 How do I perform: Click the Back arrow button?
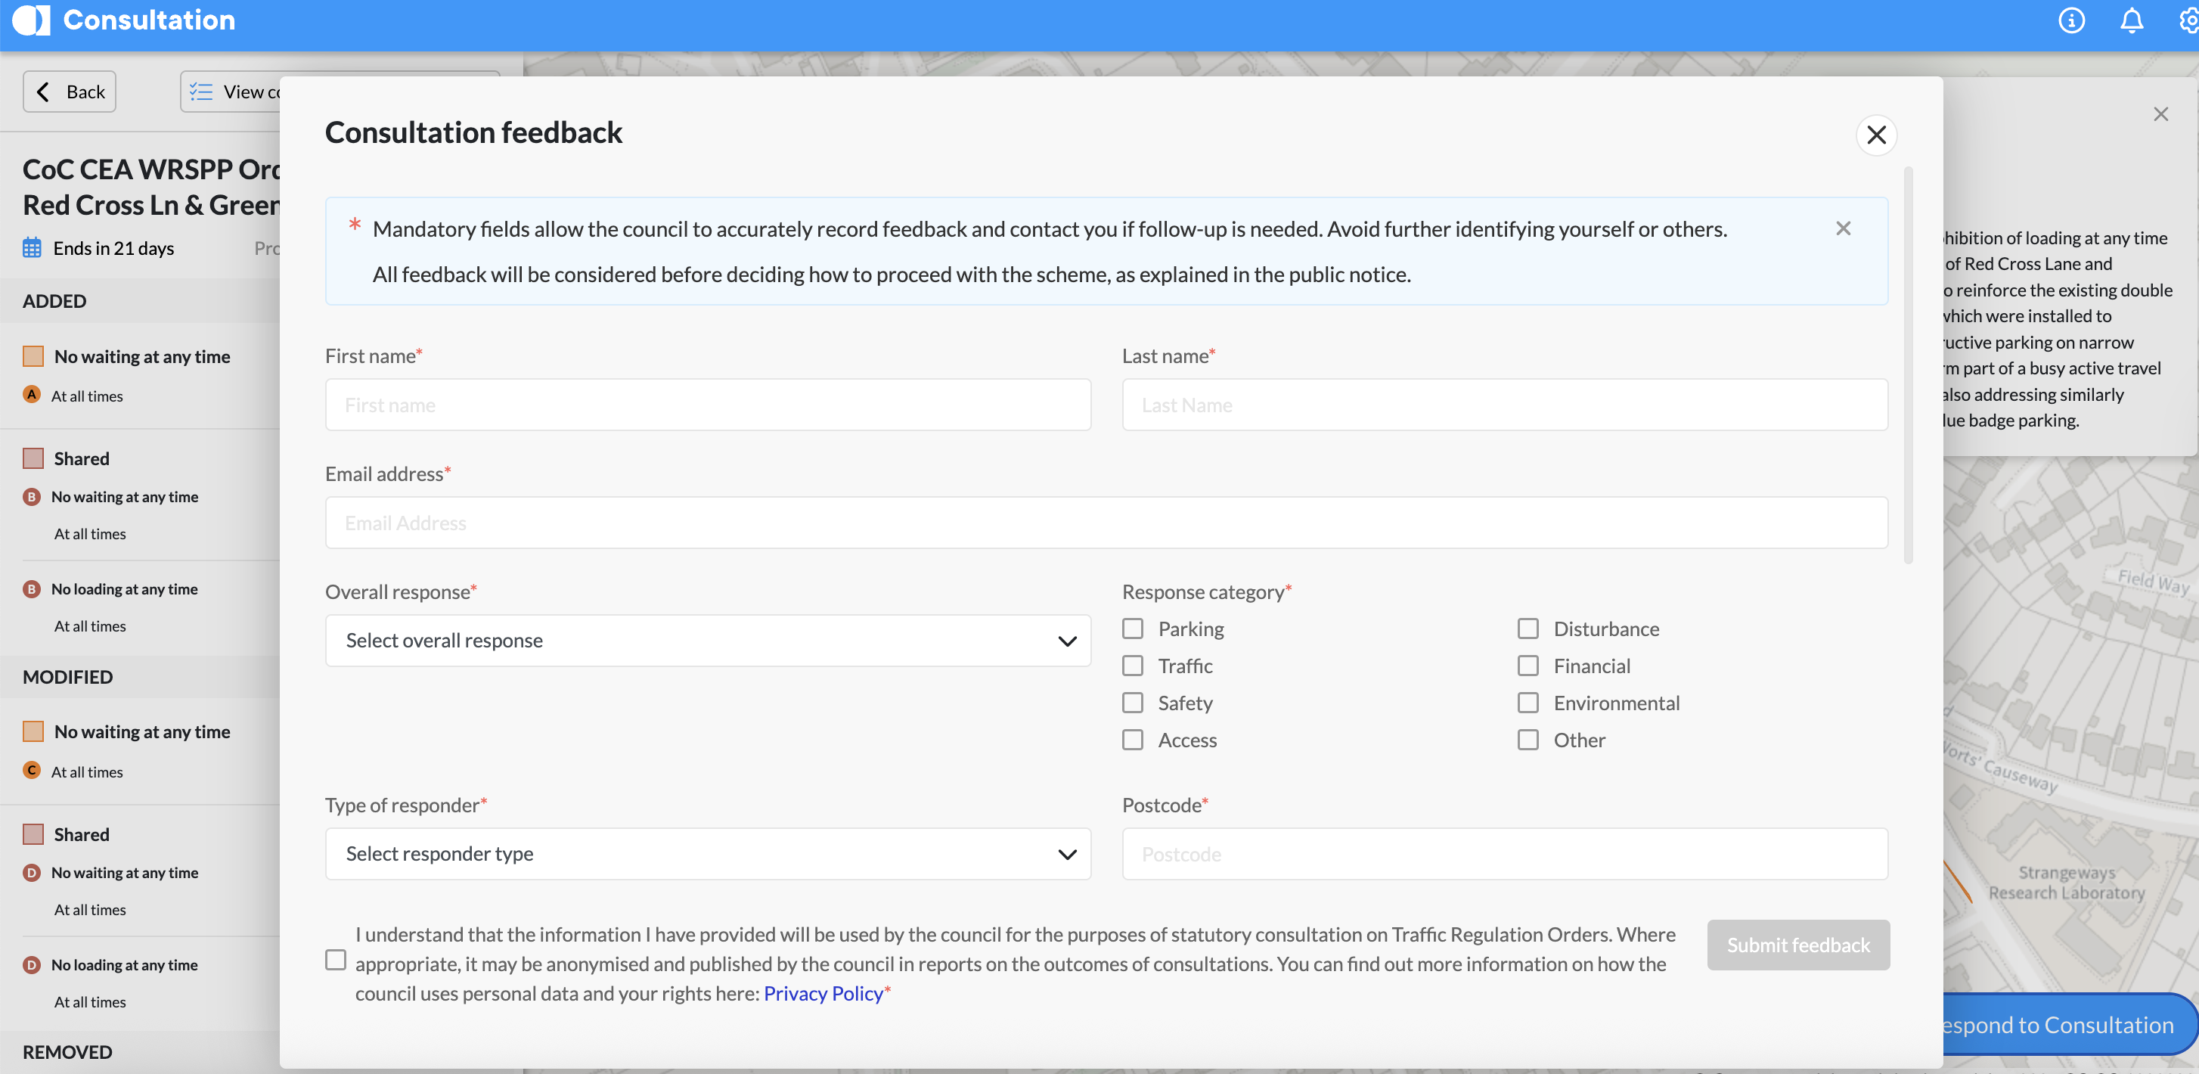69,92
